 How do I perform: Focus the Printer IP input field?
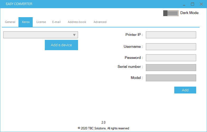tap(171, 35)
